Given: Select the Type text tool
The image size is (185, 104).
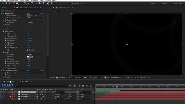Looking at the screenshot, I should pos(32,3).
